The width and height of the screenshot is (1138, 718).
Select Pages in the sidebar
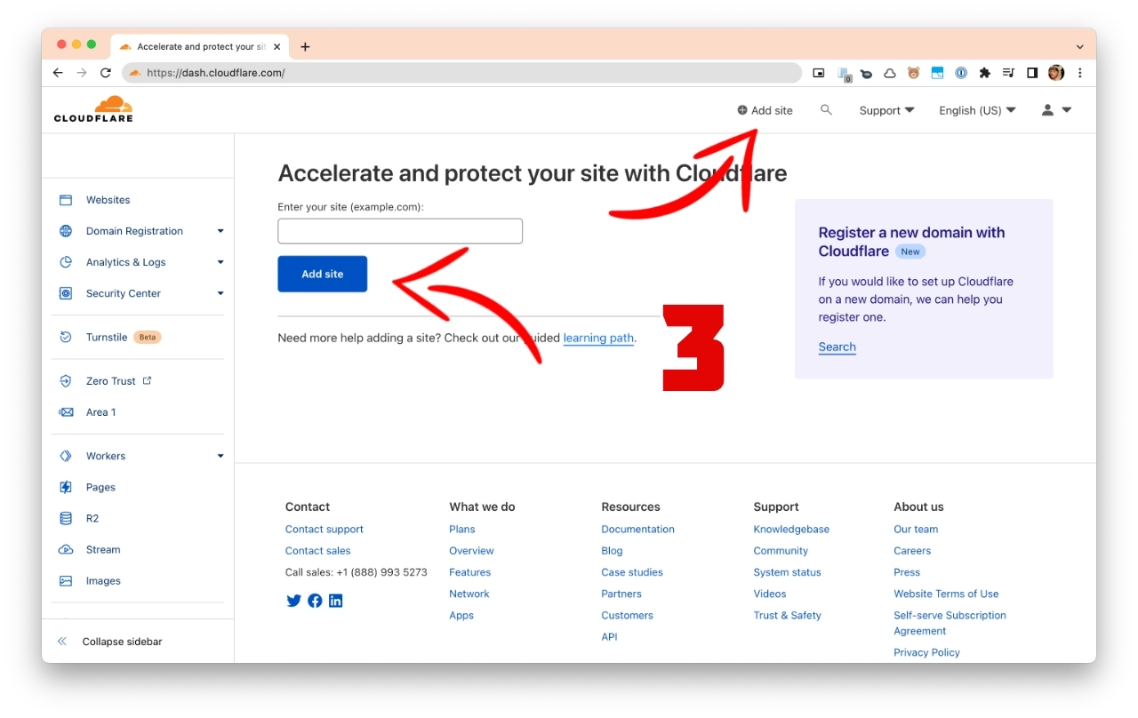tap(100, 487)
